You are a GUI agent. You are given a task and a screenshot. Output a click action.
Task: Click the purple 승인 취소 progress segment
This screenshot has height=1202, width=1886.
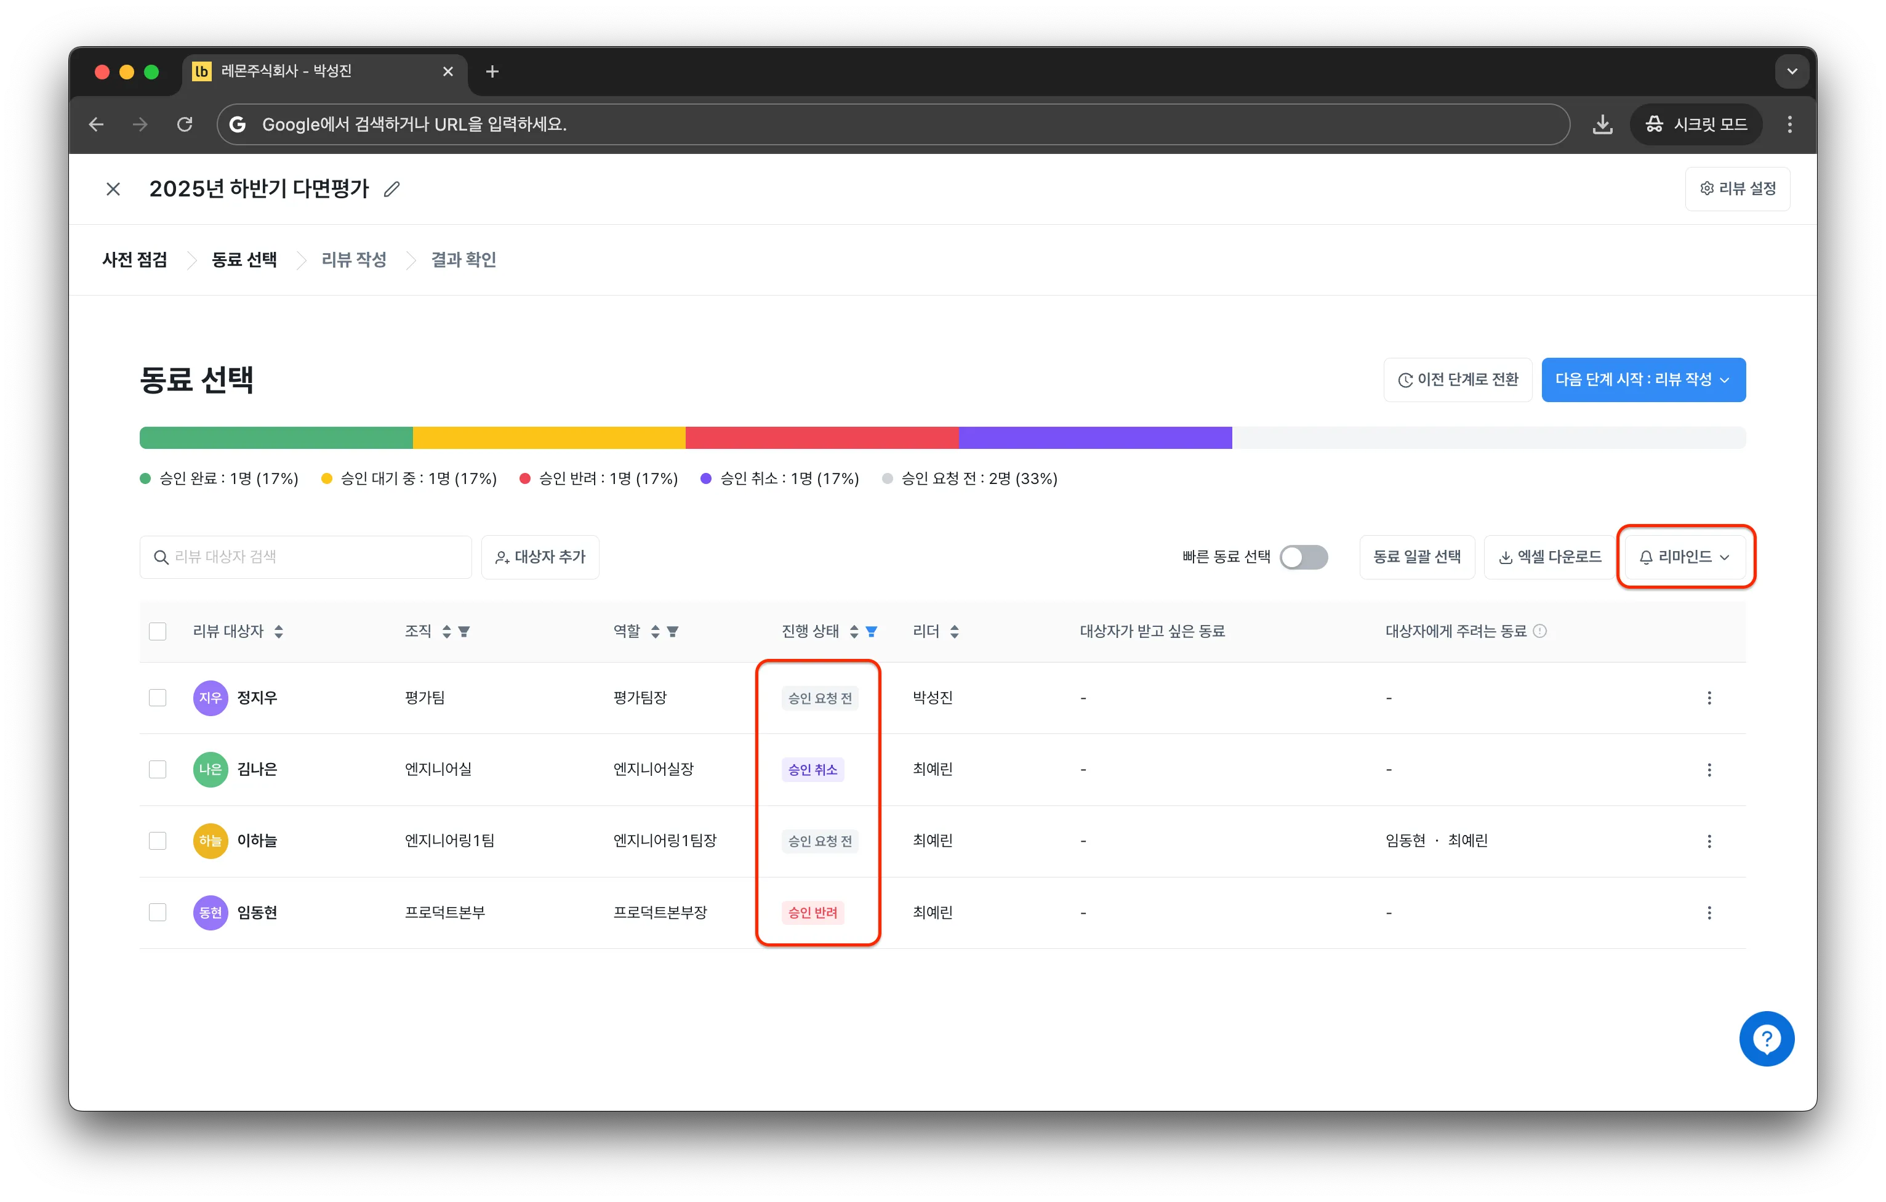coord(1095,437)
